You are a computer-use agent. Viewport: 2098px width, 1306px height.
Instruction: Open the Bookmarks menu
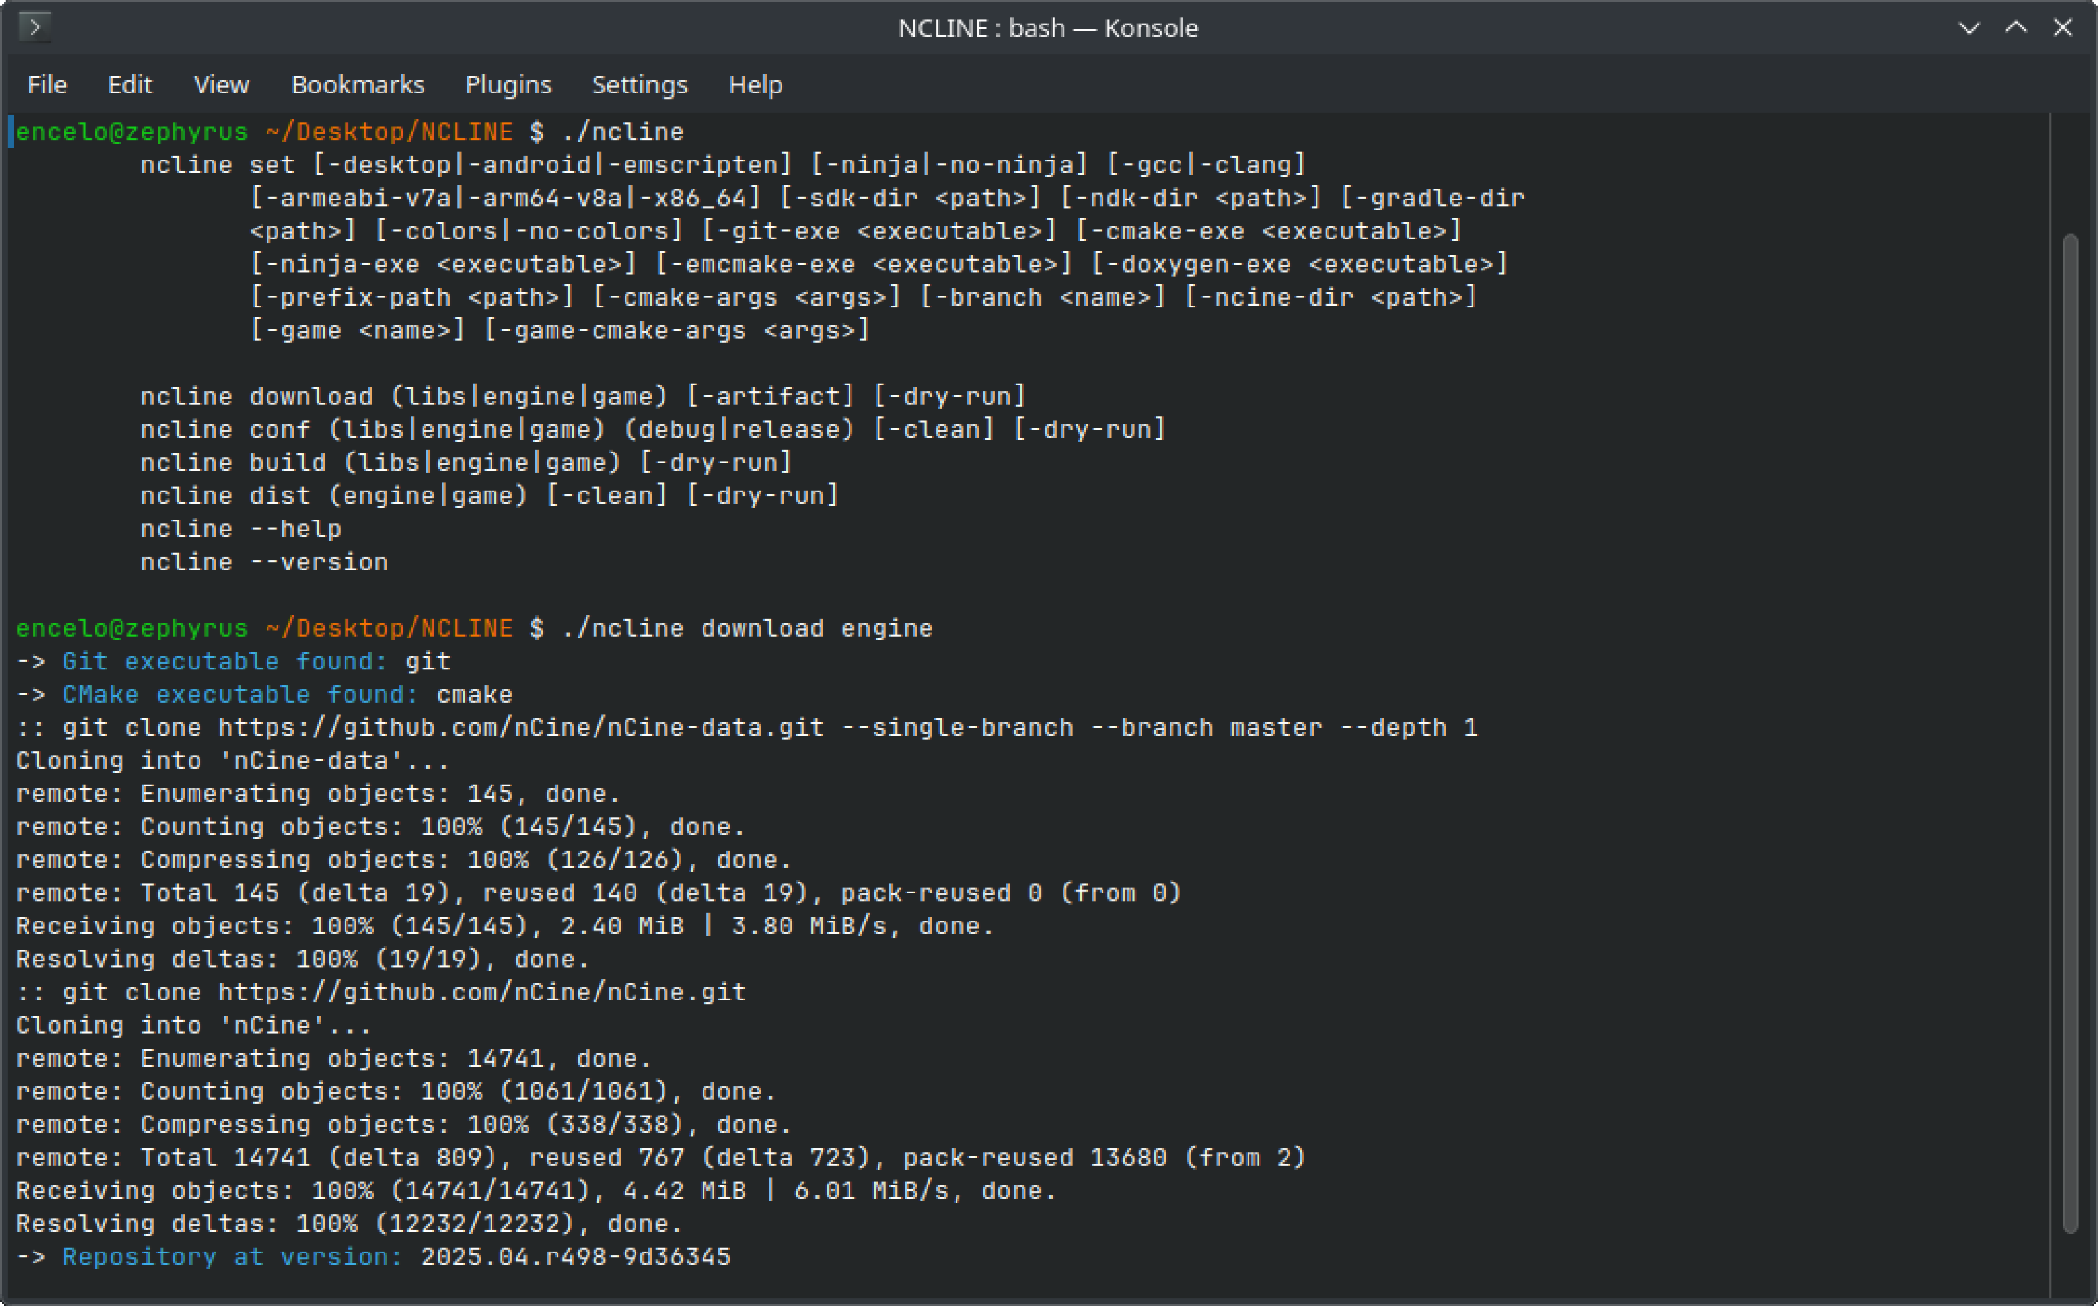point(358,85)
